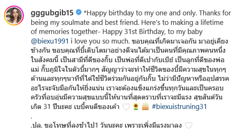Click the words 'Happy 31st Birthday'
The image size is (238, 133).
tap(133, 32)
